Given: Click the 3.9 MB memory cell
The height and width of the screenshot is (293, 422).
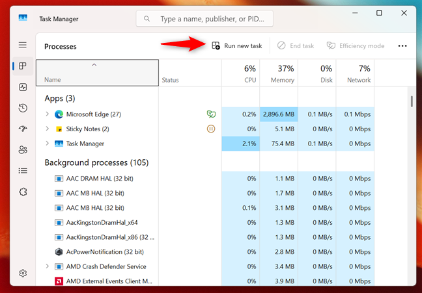Looking at the screenshot, I should 279,281.
